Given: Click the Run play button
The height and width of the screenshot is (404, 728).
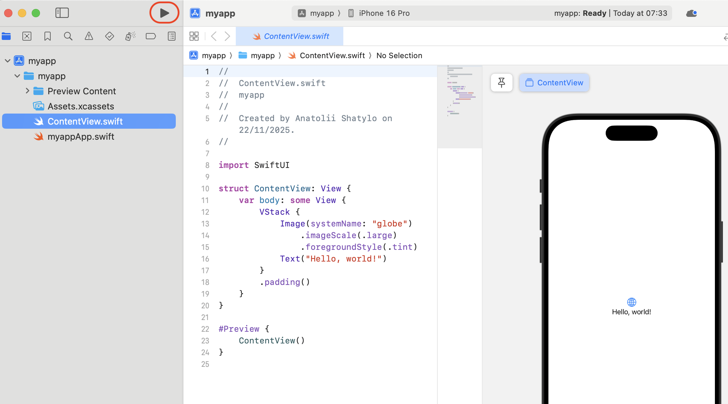Looking at the screenshot, I should pyautogui.click(x=164, y=13).
